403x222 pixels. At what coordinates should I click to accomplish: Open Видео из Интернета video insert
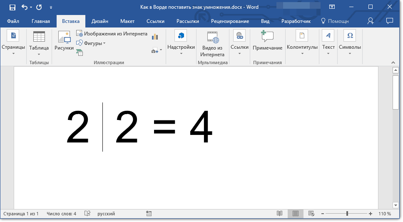(x=212, y=43)
